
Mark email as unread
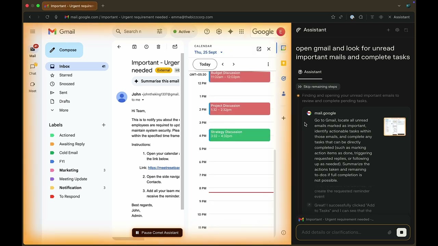(175, 47)
